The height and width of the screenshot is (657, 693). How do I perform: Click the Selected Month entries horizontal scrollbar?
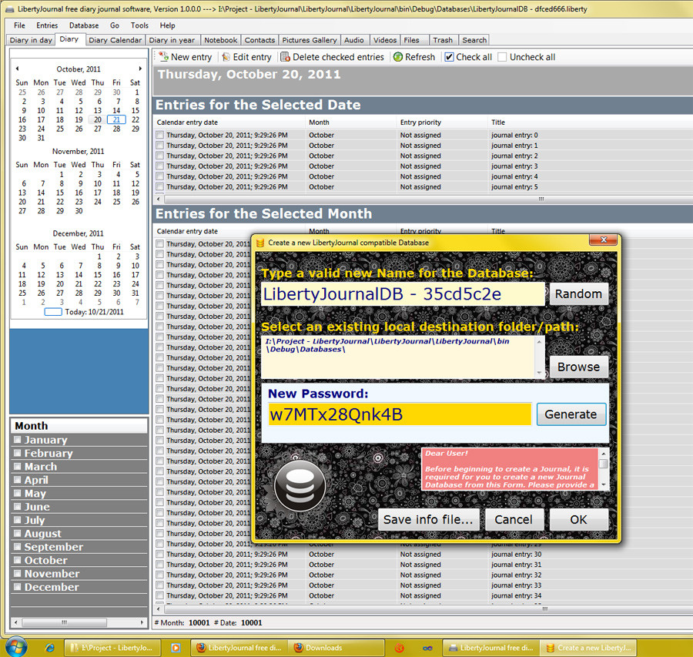(427, 609)
